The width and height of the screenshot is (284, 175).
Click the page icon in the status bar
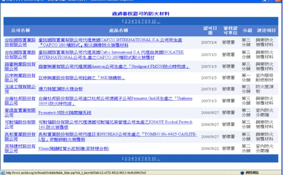(x=3, y=172)
